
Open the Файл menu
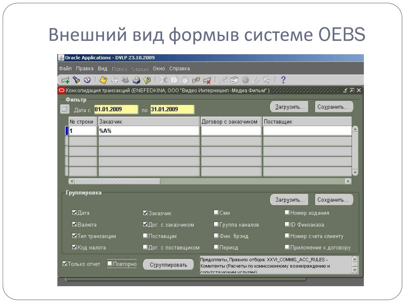click(x=65, y=68)
